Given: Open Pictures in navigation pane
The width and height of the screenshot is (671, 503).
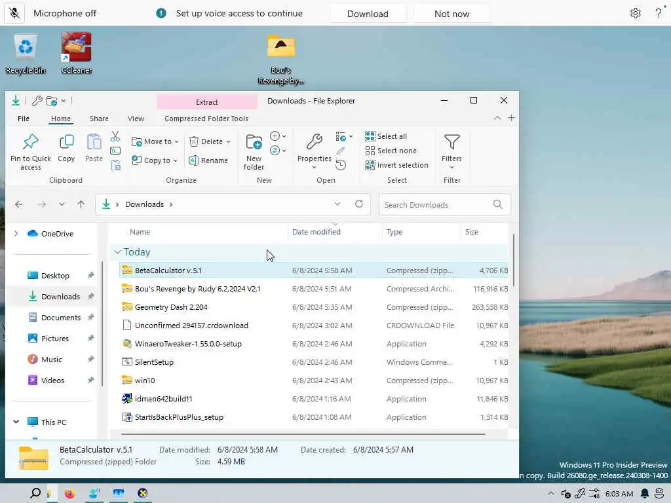Looking at the screenshot, I should click(x=54, y=339).
